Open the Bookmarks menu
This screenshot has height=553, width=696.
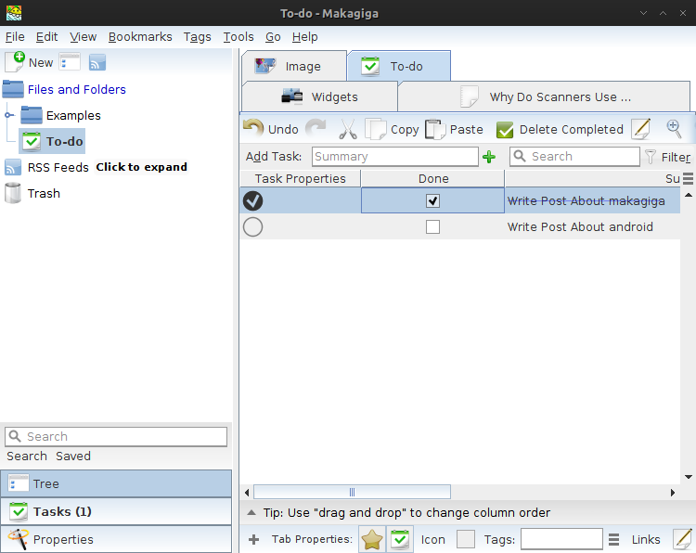click(x=140, y=37)
